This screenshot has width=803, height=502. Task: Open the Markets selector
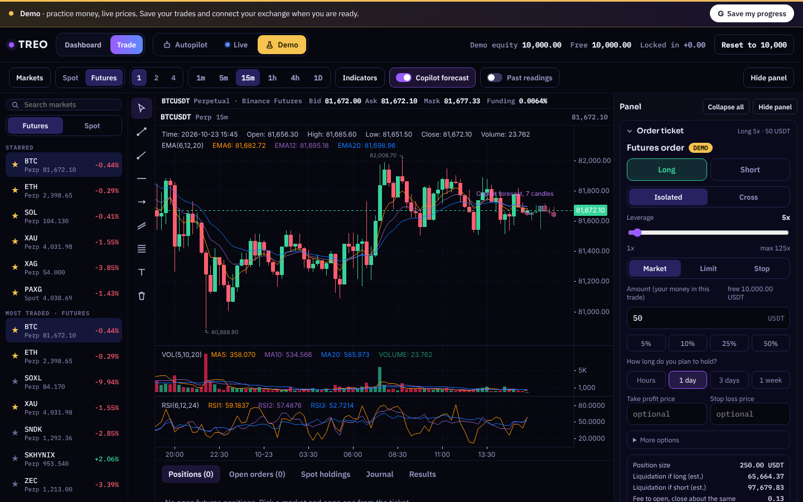(x=30, y=78)
